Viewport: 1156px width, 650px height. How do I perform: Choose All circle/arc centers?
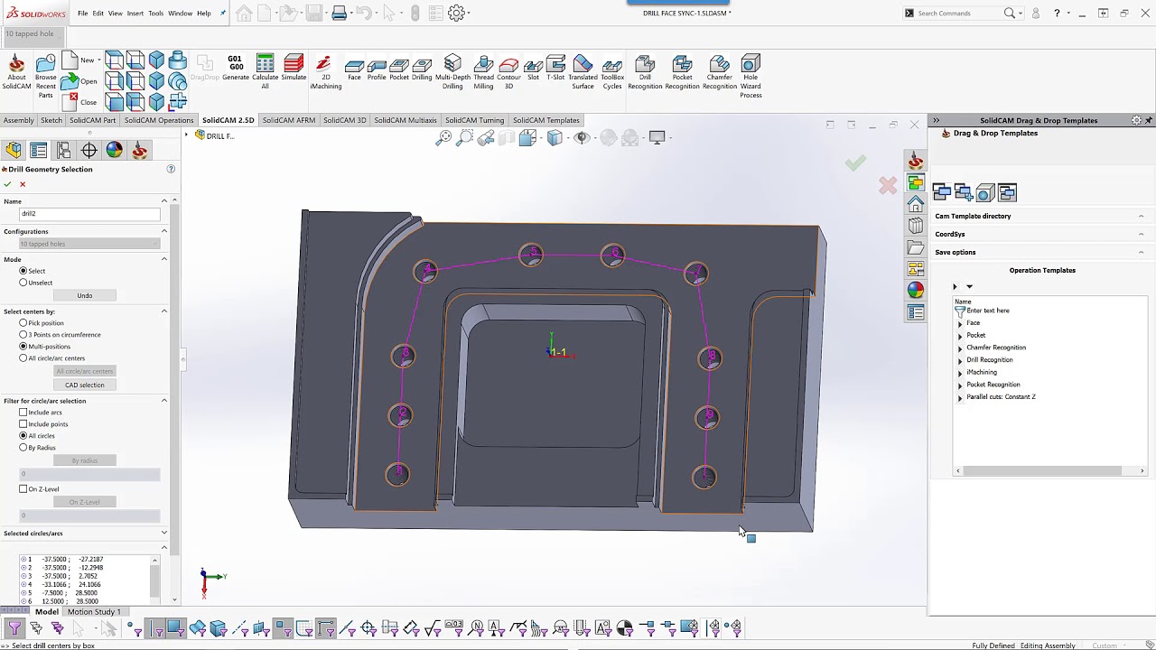(23, 358)
